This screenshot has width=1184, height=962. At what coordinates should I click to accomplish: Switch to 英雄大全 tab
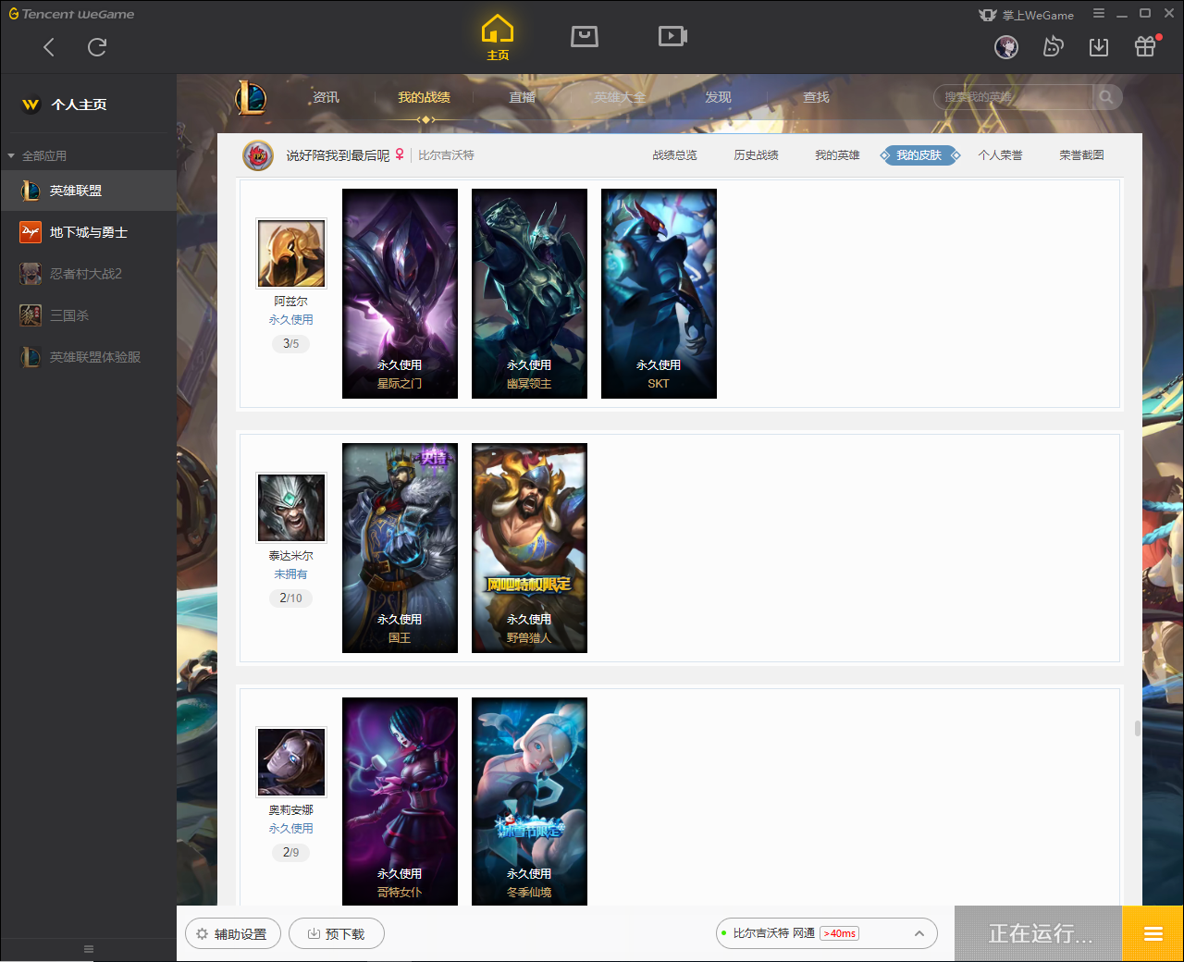(620, 97)
